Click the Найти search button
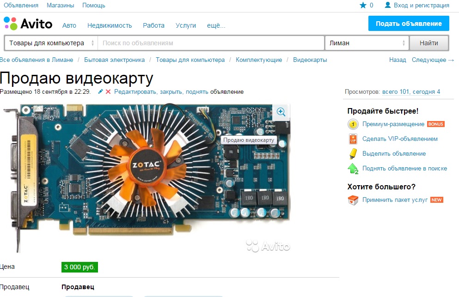This screenshot has height=297, width=459. (x=429, y=43)
